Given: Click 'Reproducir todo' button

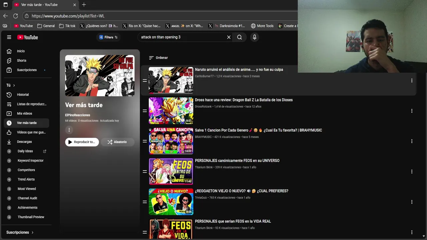Looking at the screenshot, I should pyautogui.click(x=82, y=142).
